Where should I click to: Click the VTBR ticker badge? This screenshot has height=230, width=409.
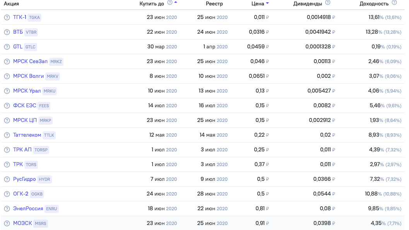tap(31, 33)
